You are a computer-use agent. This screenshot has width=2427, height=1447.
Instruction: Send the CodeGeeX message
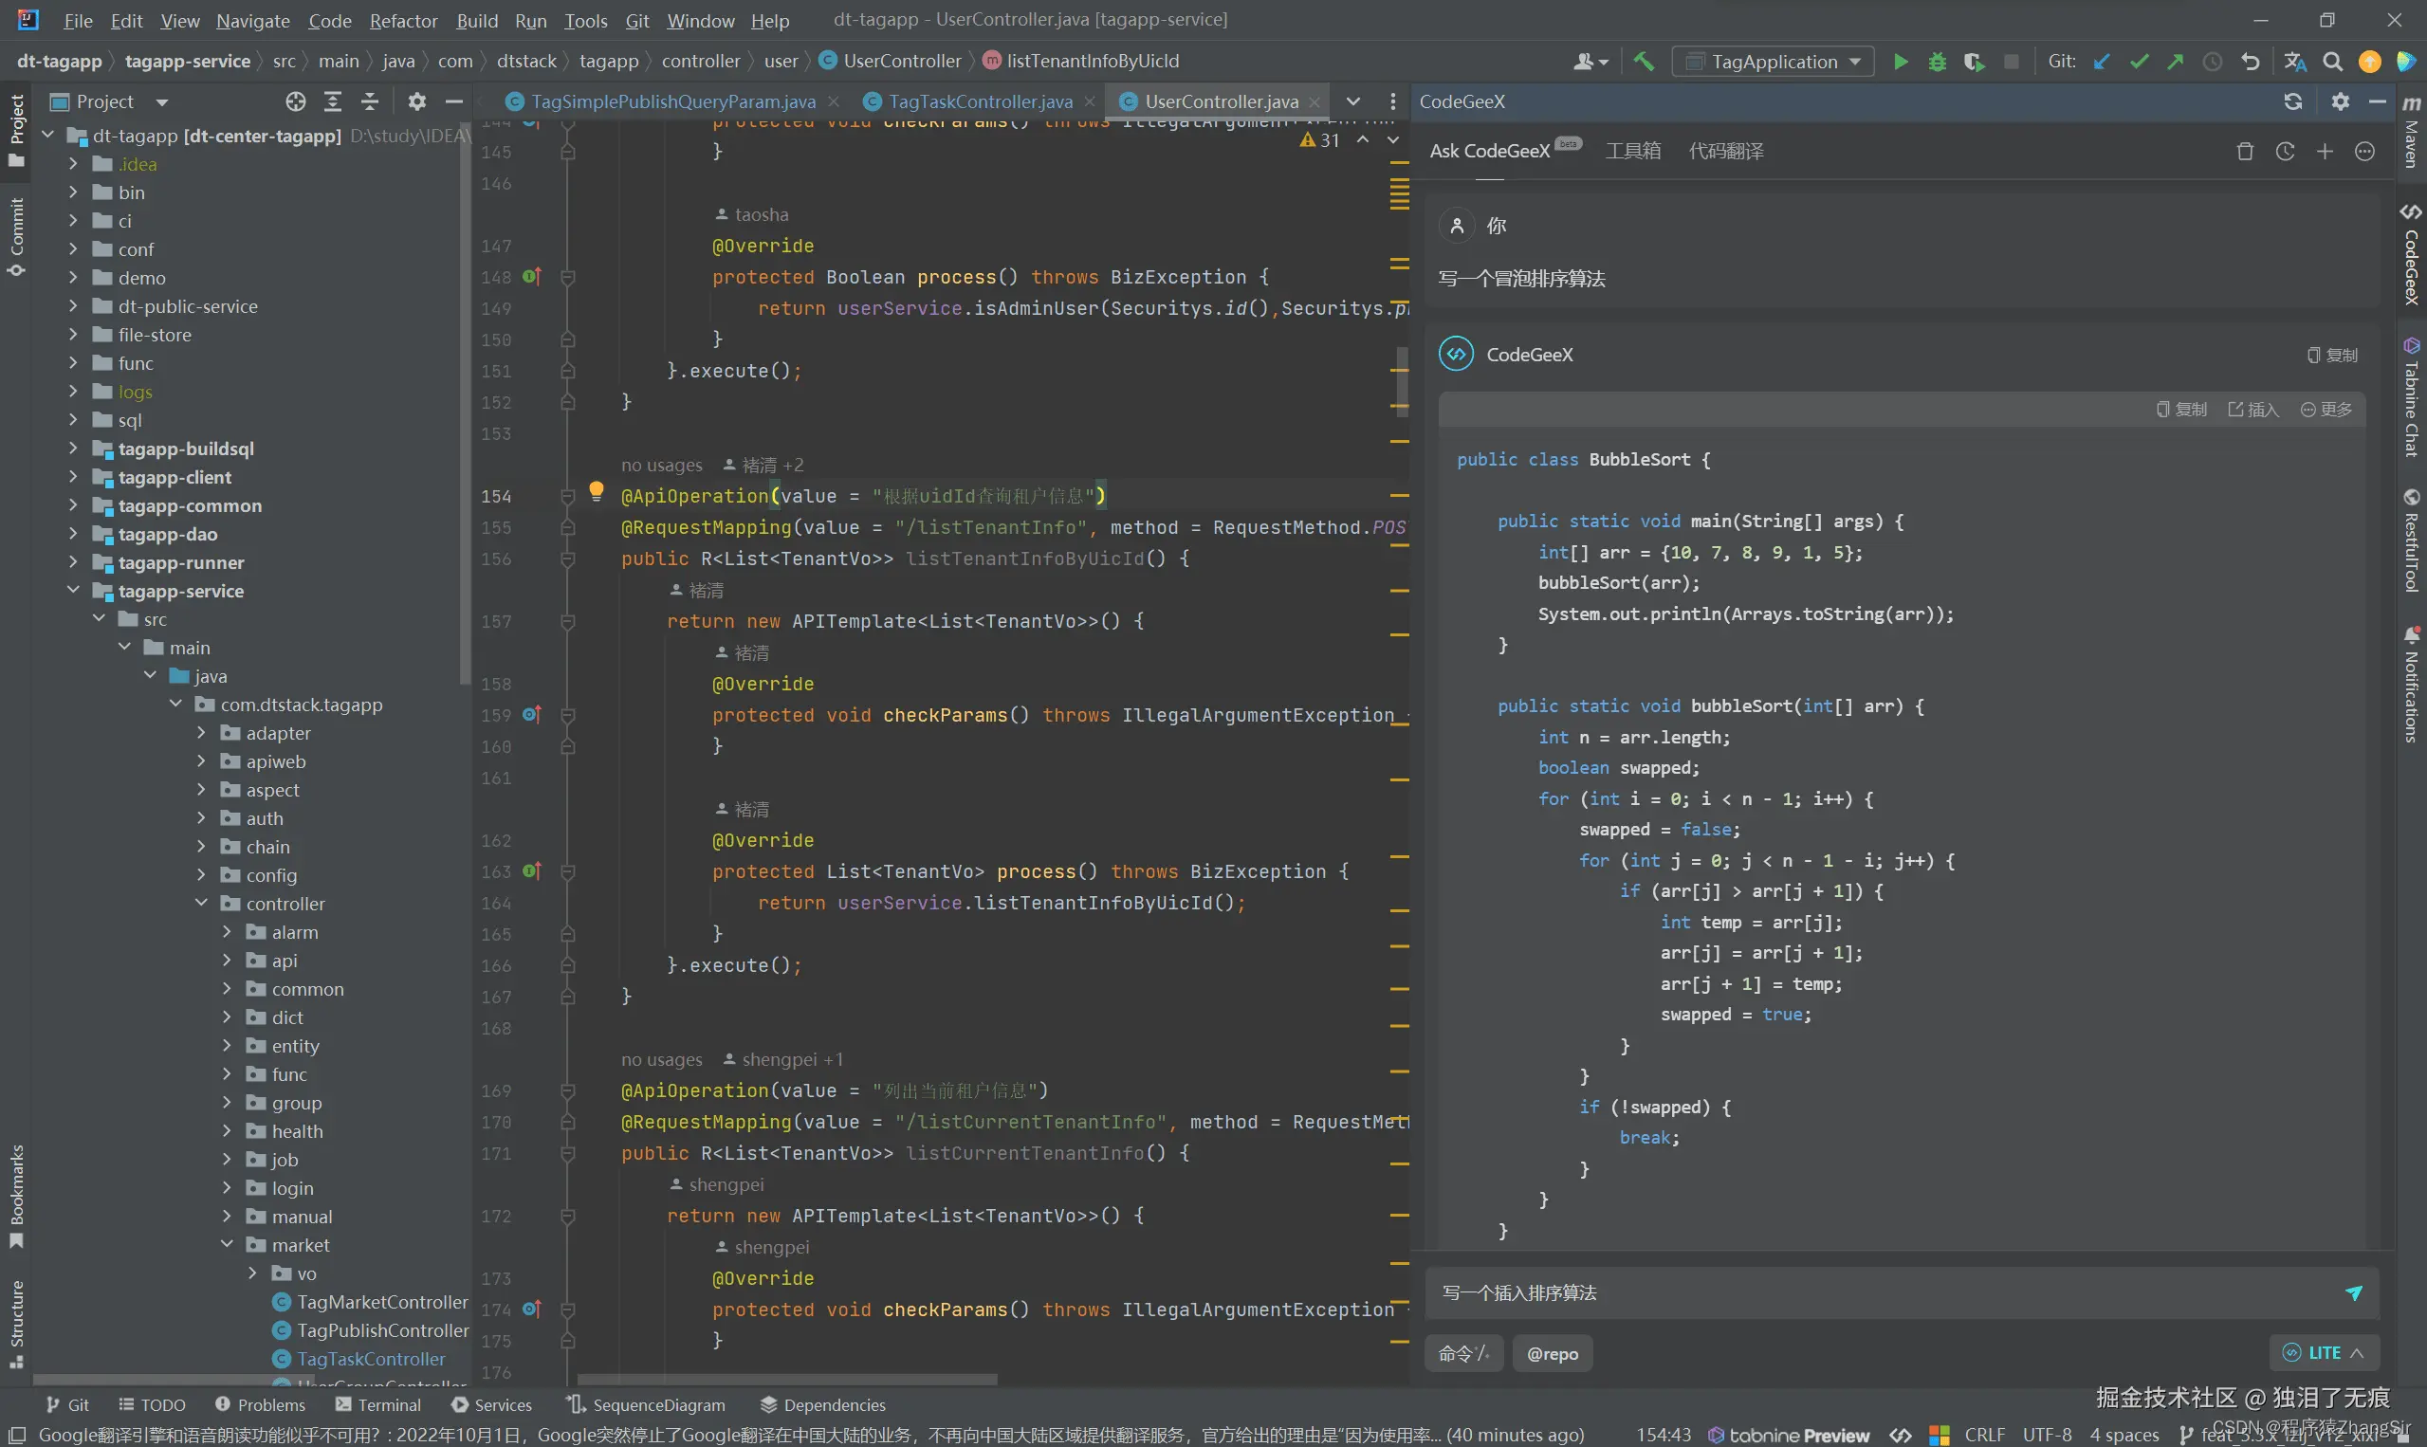tap(2353, 1293)
